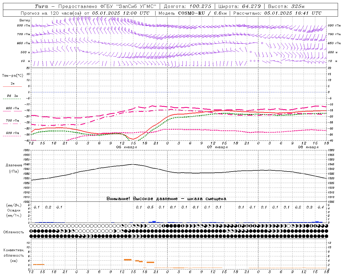Click "Рассчитано: 05.01.2025 16:41 UTC" text
This screenshot has width=342, height=274.
(x=277, y=13)
